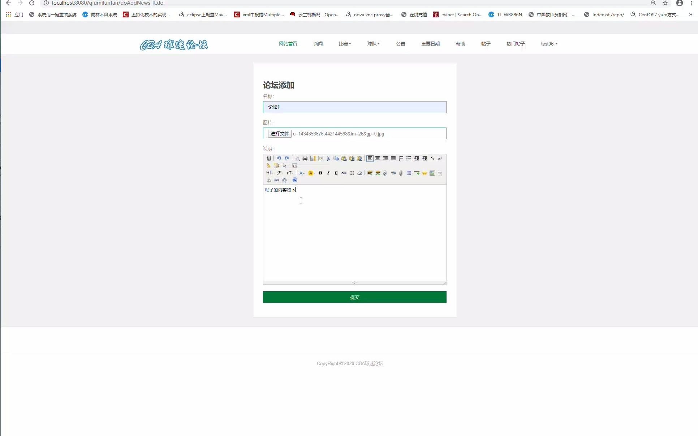Expand the 比赛 dropdown menu
The width and height of the screenshot is (698, 436).
pyautogui.click(x=345, y=44)
